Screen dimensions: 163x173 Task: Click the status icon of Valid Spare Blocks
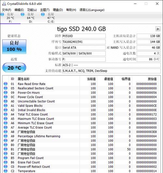click(6, 106)
